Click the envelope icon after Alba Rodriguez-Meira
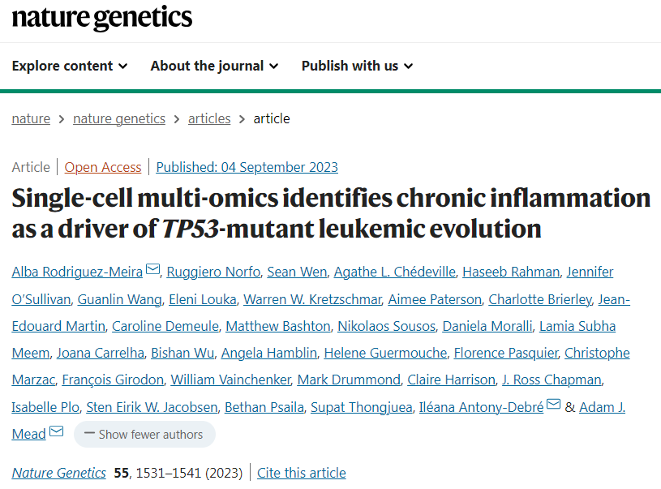Image resolution: width=661 pixels, height=489 pixels. pyautogui.click(x=153, y=271)
